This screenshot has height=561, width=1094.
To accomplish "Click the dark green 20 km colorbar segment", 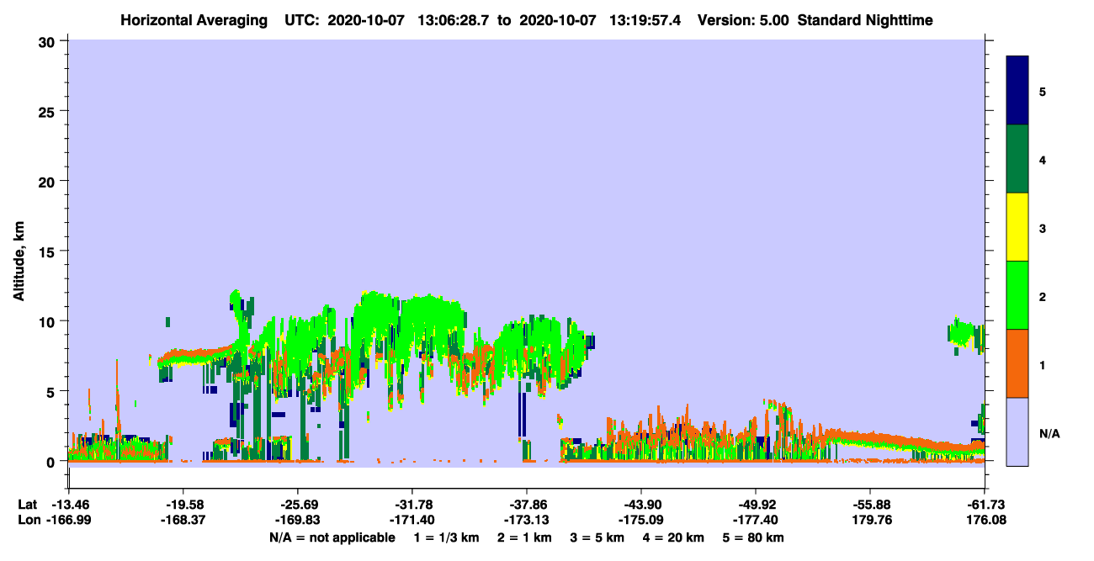I will 1017,159.
